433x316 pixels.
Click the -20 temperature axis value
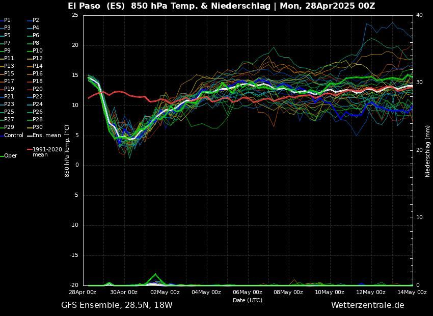click(74, 285)
